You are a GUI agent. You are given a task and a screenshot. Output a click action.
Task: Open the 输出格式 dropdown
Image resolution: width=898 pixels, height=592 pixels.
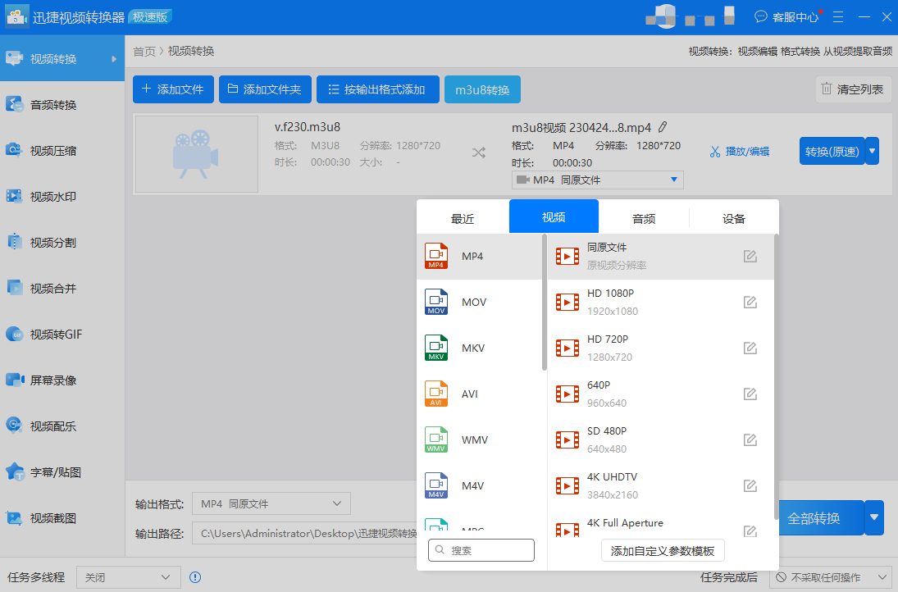tap(271, 503)
